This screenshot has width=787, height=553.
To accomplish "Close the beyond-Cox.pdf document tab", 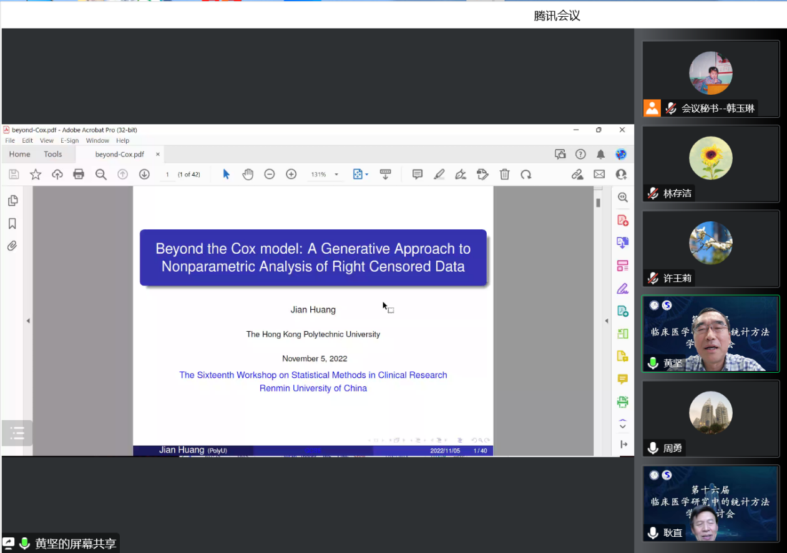I will pyautogui.click(x=158, y=154).
